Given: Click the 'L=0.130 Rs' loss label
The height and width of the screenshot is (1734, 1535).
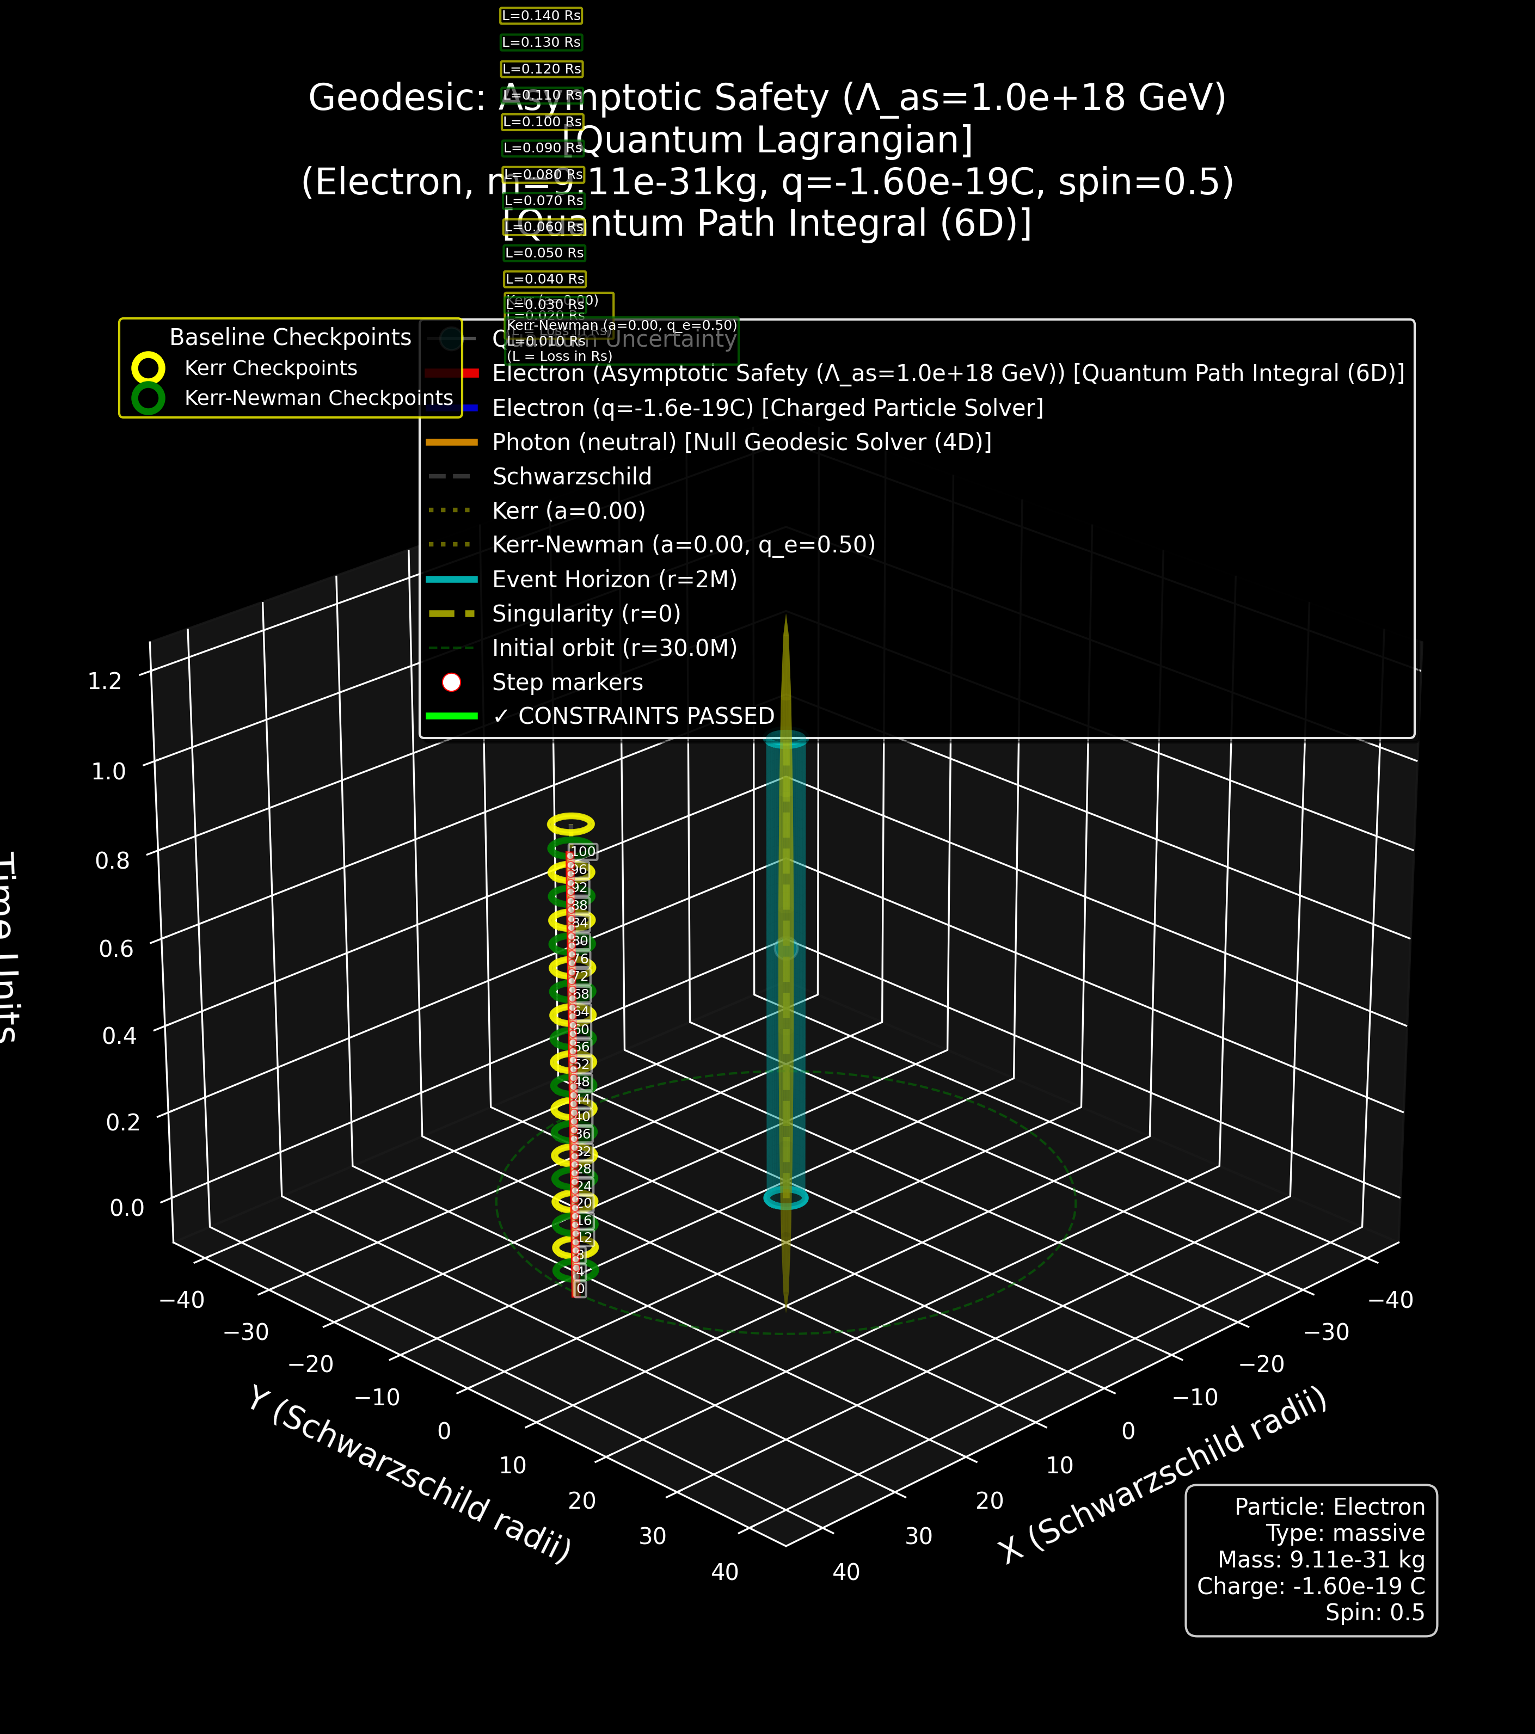Looking at the screenshot, I should point(542,42).
